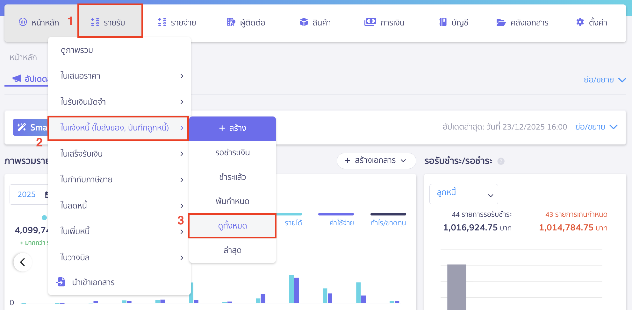Collapse the section via top ย่อ/ขยาย
Viewport: 632px width, 310px height.
click(x=605, y=80)
